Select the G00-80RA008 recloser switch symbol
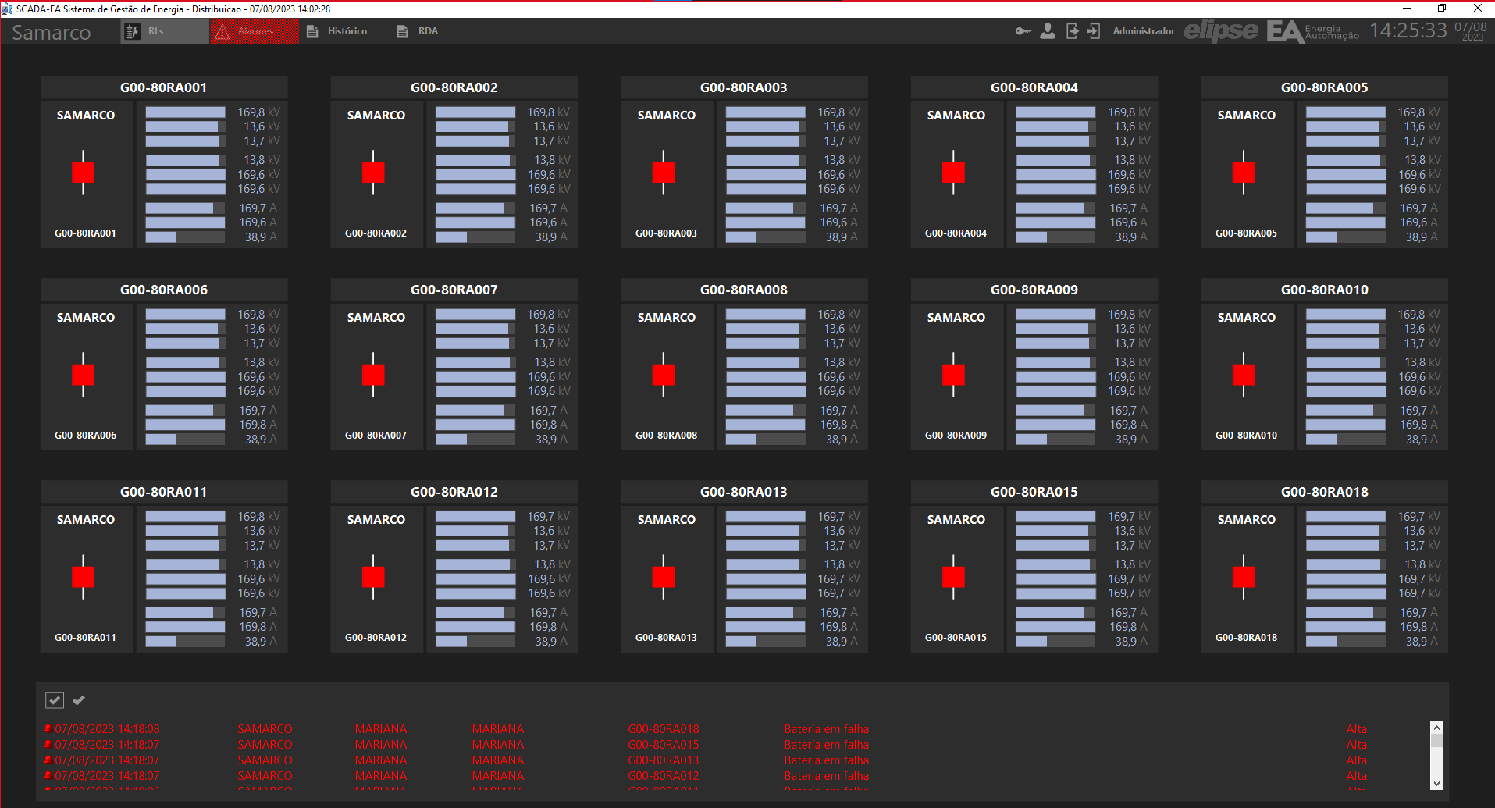Image resolution: width=1495 pixels, height=808 pixels. pos(664,375)
